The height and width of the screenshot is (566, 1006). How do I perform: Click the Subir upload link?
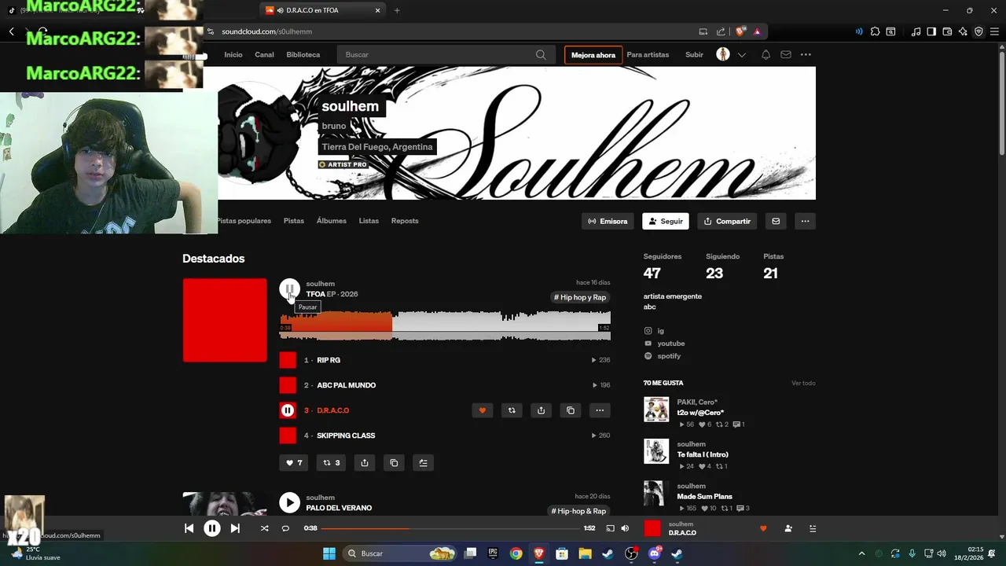click(x=694, y=55)
